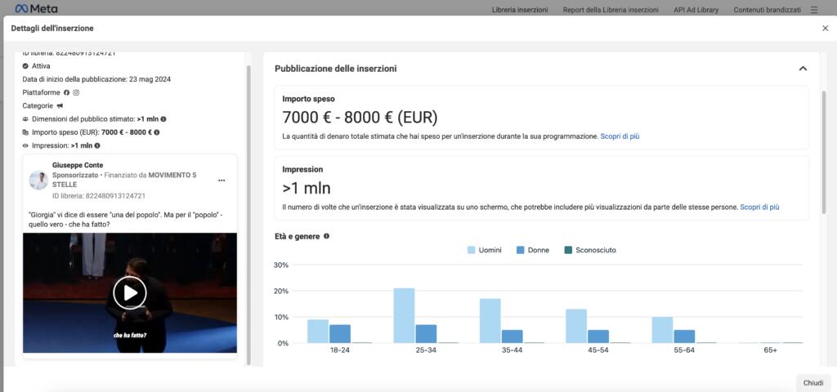Play the Giuseppe Conte ad video
The image size is (837, 392).
(130, 292)
